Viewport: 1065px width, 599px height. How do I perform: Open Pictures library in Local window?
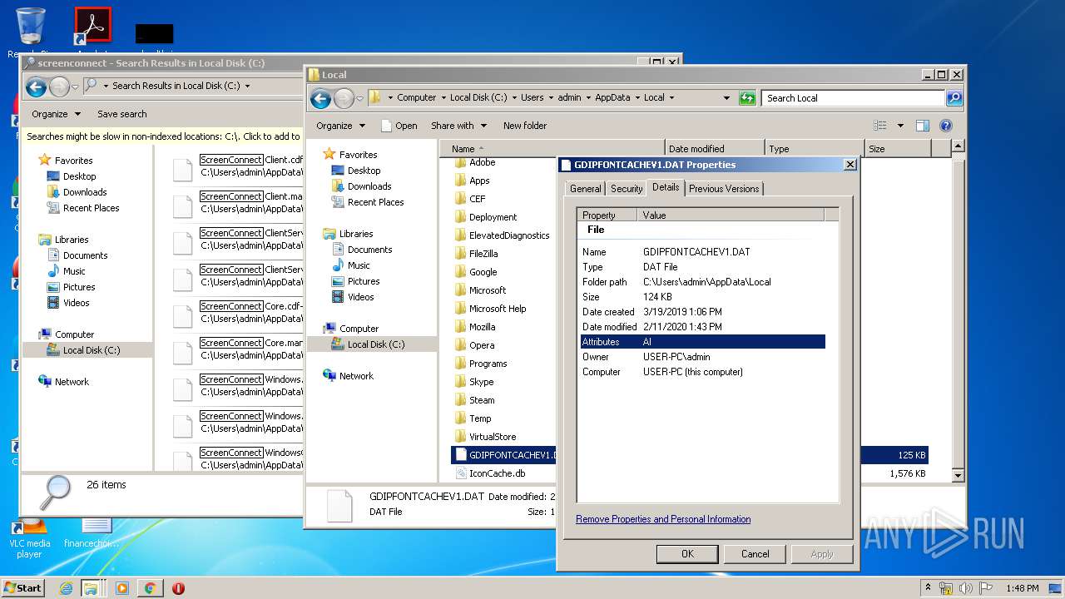(x=364, y=281)
